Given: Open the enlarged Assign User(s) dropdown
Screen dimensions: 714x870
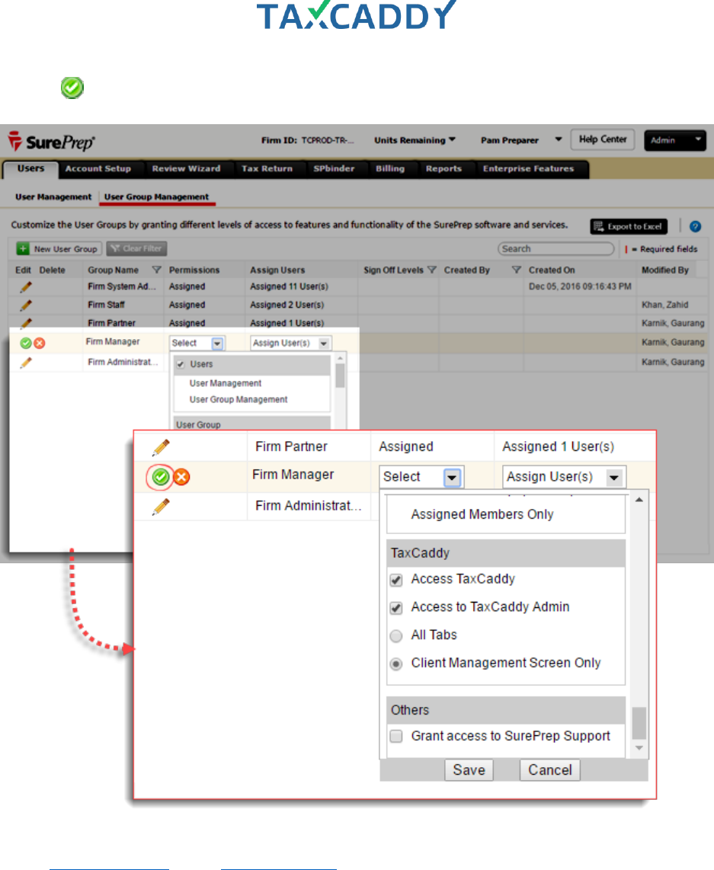Looking at the screenshot, I should tap(564, 477).
